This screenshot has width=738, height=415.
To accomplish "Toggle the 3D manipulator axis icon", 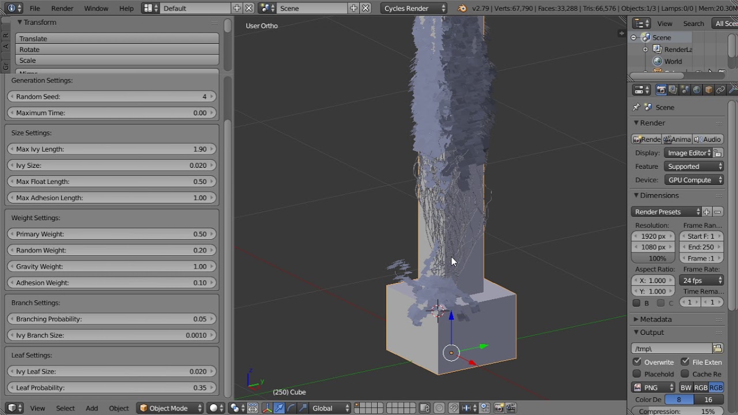I will [x=267, y=408].
